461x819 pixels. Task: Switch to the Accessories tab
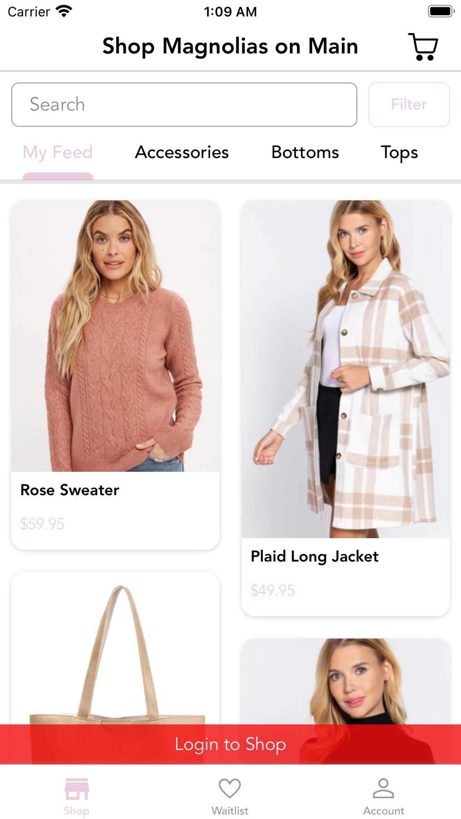pos(182,152)
